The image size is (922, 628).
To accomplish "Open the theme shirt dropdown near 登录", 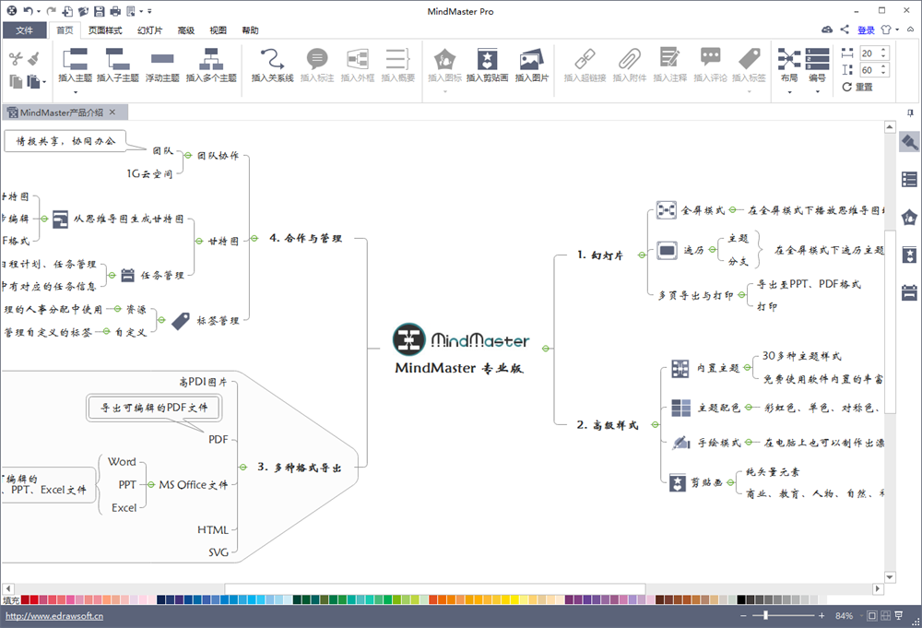I will point(897,30).
